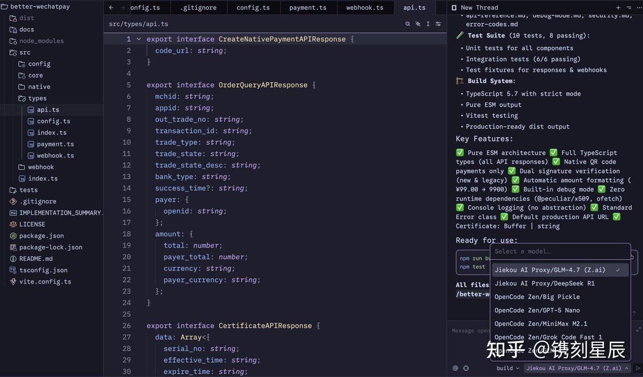This screenshot has height=377, width=643.
Task: Send the message with the arrow icon
Action: pyautogui.click(x=637, y=368)
